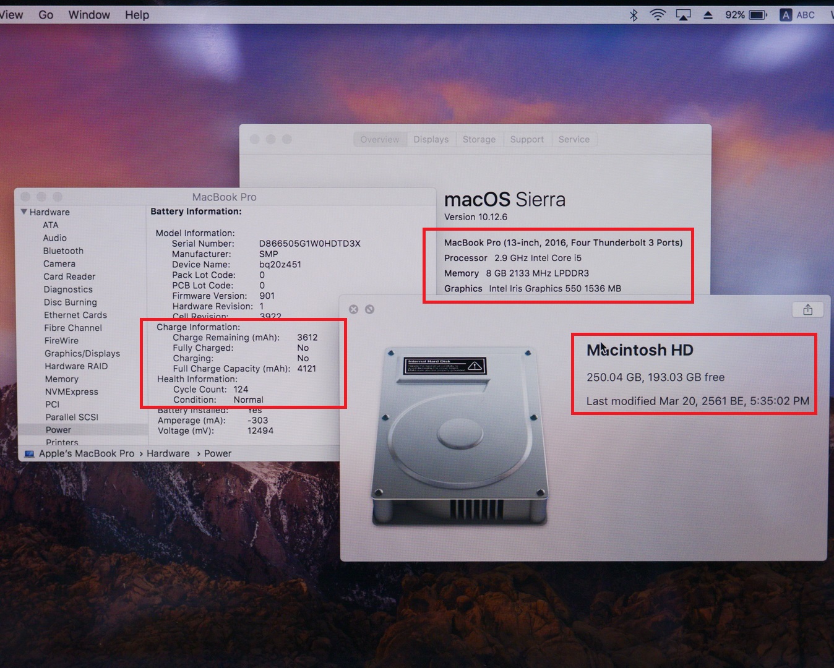
Task: Select NVMExpress in the sidebar
Action: [x=72, y=392]
